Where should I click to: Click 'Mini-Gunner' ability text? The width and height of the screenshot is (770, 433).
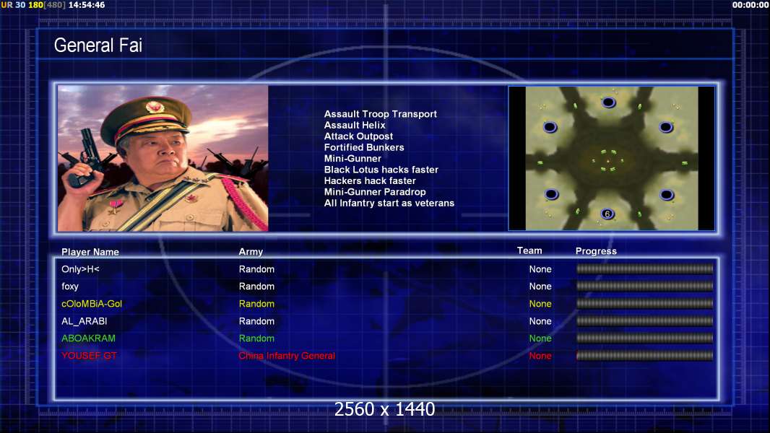[x=352, y=158]
